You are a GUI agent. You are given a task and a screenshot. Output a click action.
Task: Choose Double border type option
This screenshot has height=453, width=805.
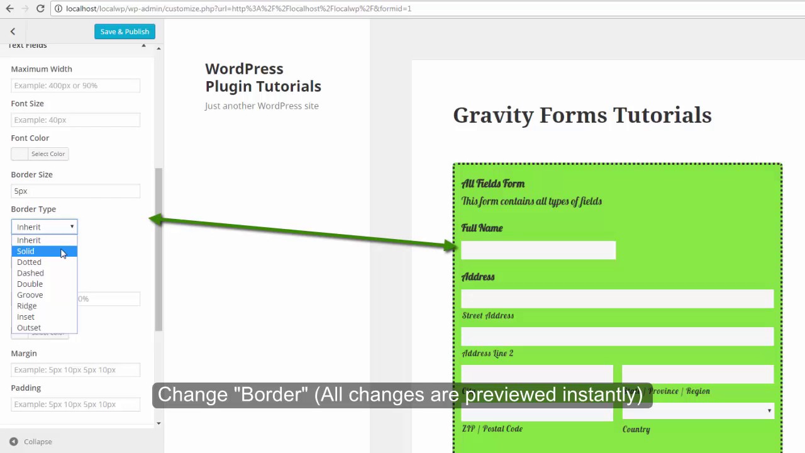[44, 284]
